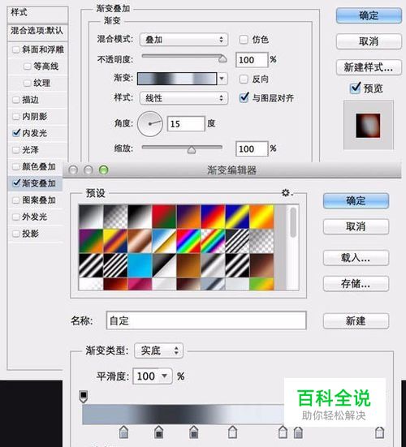Open the 渐变类型 dropdown showing 实底

158,350
